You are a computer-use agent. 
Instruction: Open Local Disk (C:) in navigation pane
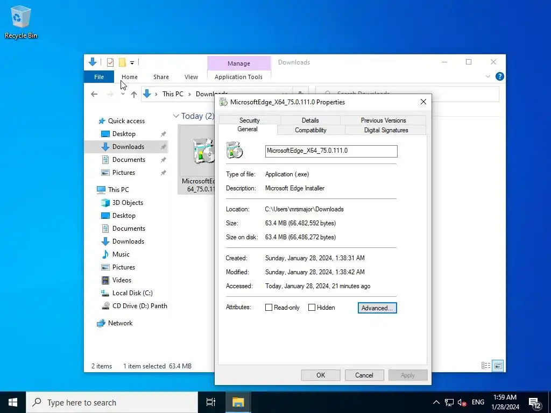click(132, 293)
